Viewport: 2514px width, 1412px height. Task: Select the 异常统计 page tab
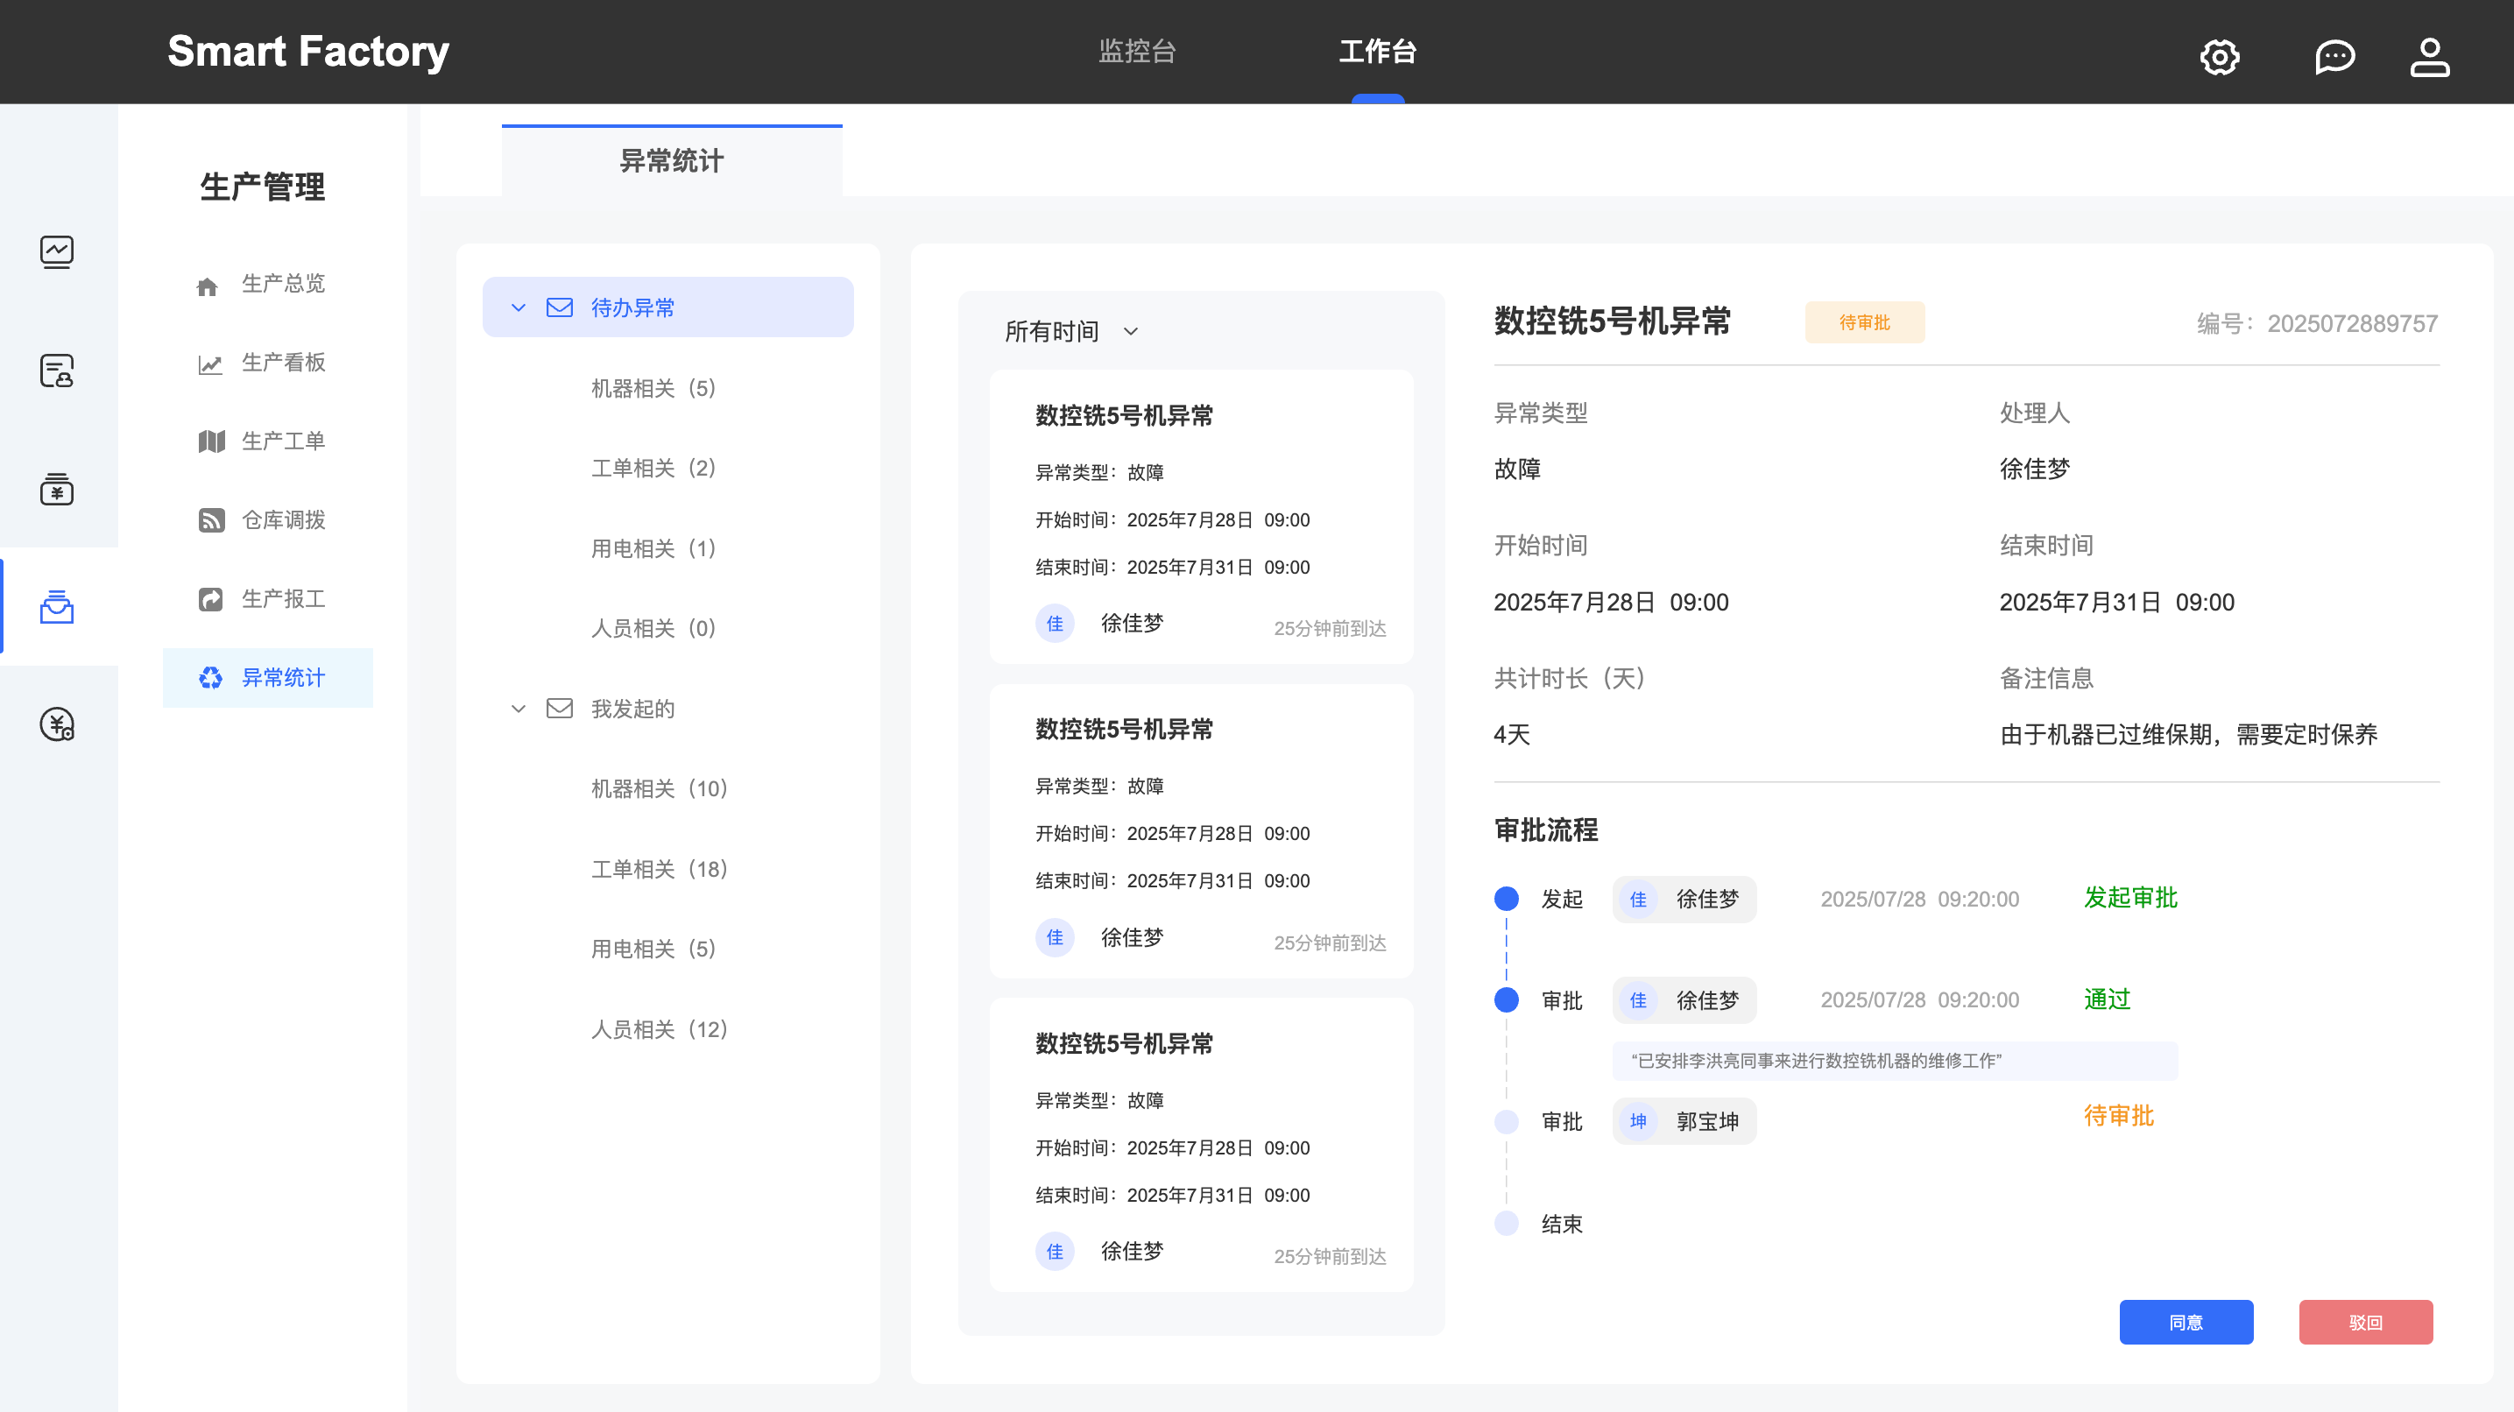coord(672,161)
